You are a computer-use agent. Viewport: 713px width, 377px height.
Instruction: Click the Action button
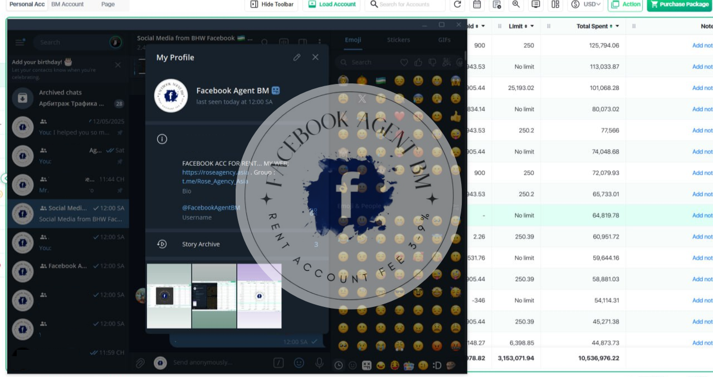pyautogui.click(x=626, y=4)
